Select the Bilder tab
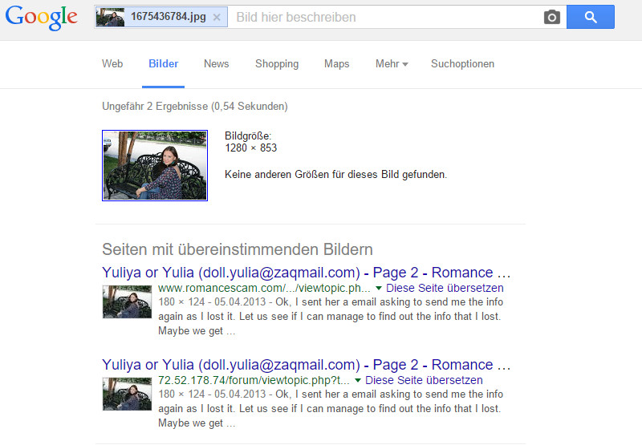This screenshot has width=642, height=445. click(x=163, y=64)
